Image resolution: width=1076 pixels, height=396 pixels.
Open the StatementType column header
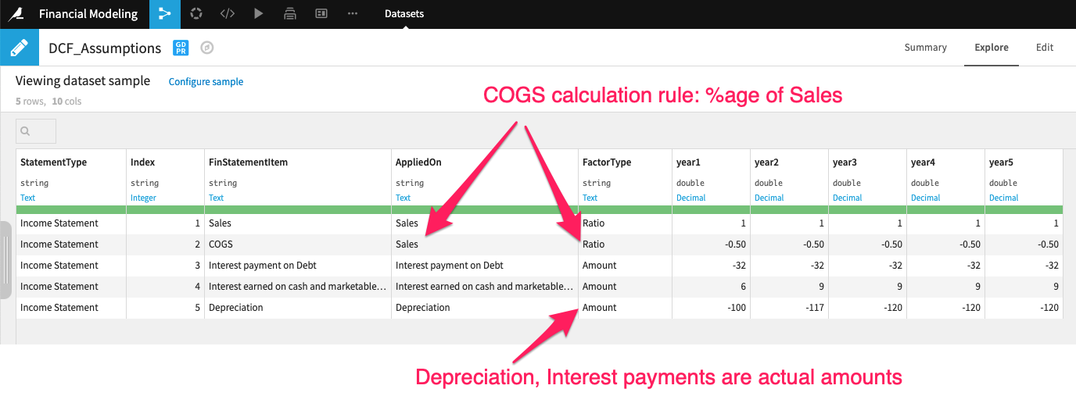53,162
